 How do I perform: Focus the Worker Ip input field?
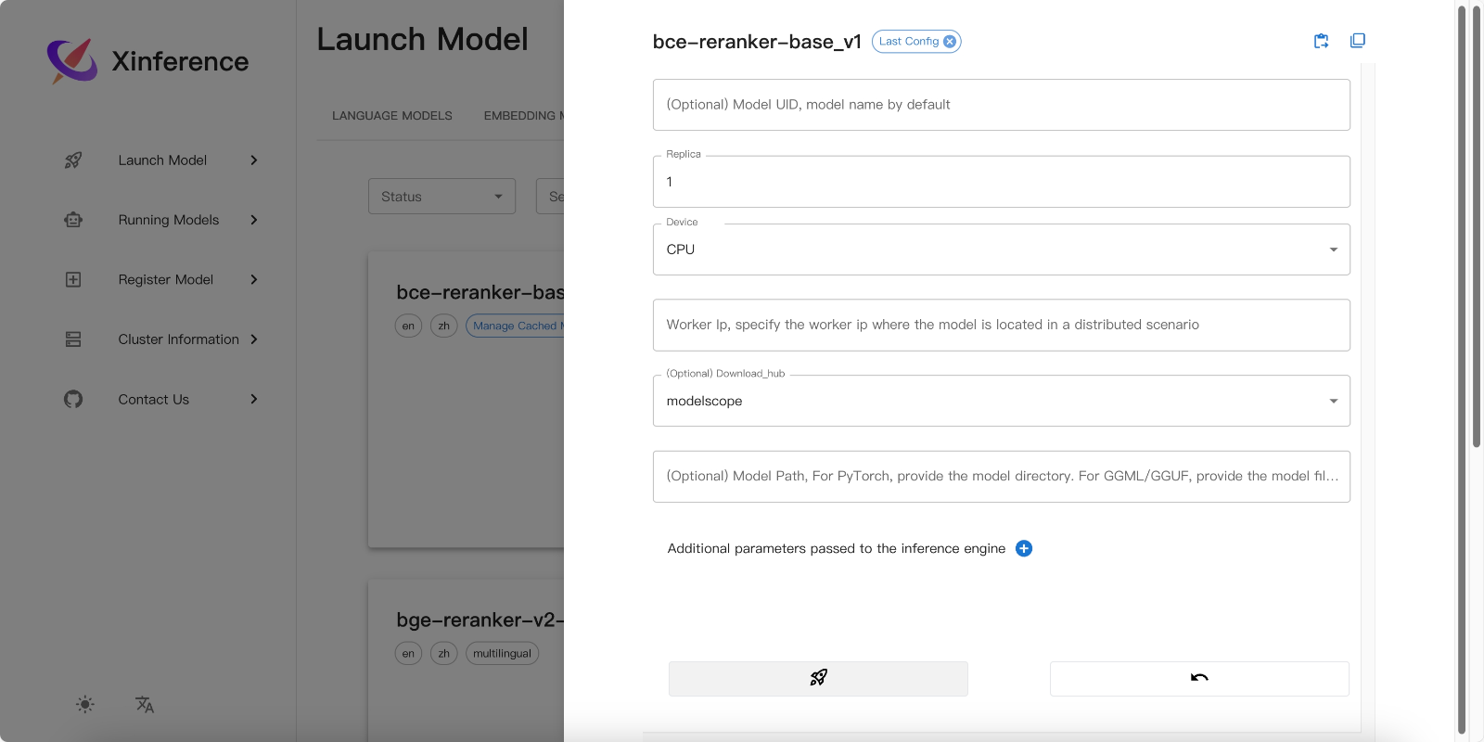coord(1002,325)
